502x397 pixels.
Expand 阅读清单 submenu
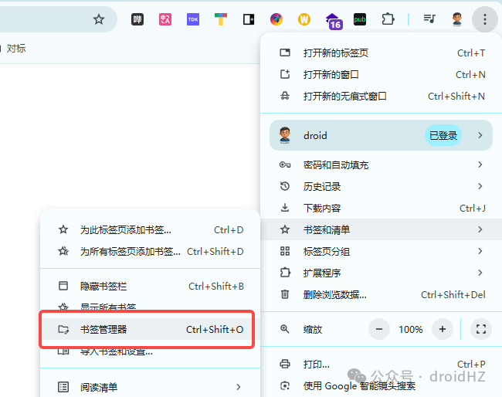coord(151,387)
